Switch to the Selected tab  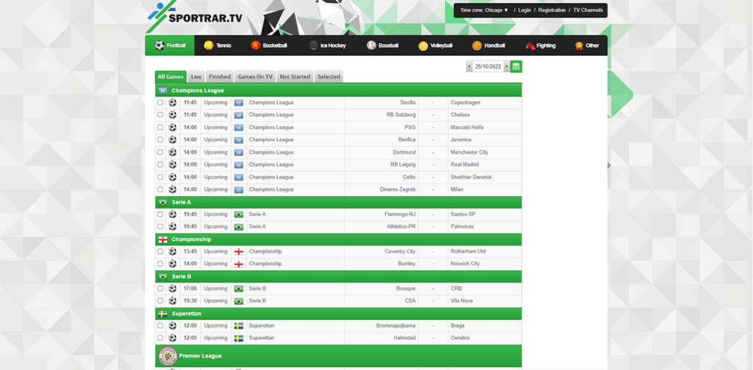point(329,76)
